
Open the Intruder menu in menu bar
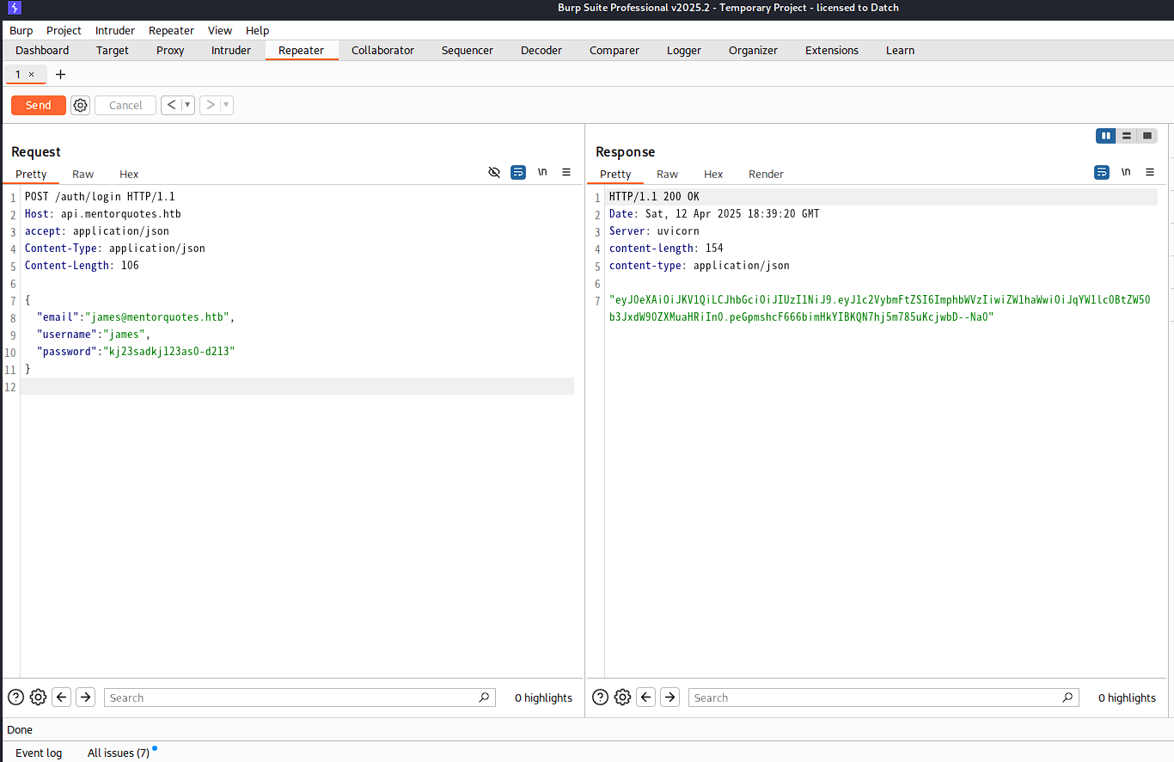[x=115, y=30]
